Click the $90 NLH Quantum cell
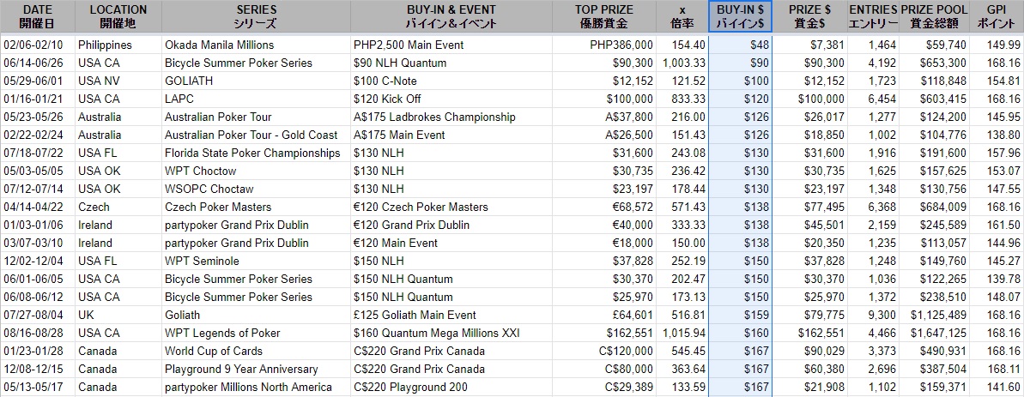 tap(451, 63)
